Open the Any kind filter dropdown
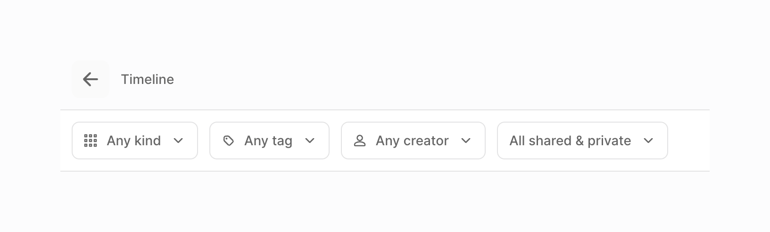The width and height of the screenshot is (770, 232). point(135,141)
